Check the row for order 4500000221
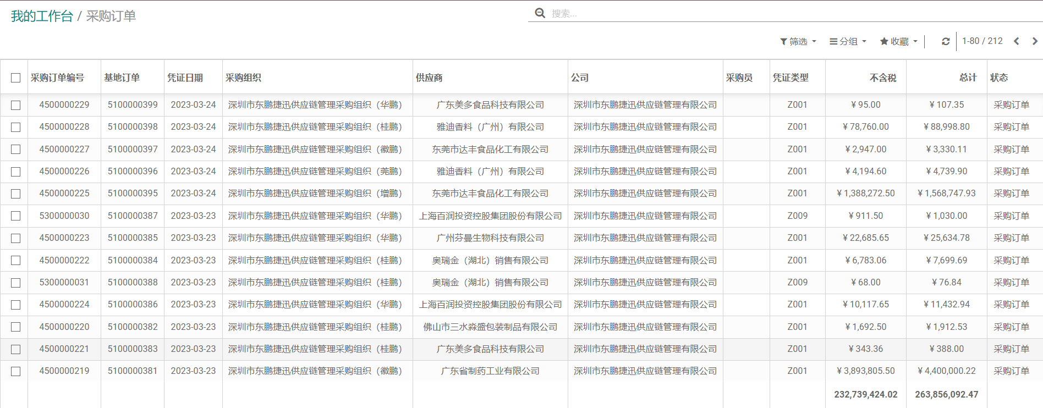Viewport: 1043px width, 408px height. (16, 349)
